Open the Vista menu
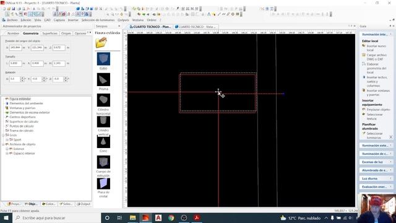Screen dimensions: 396x223 (x=38, y=20)
